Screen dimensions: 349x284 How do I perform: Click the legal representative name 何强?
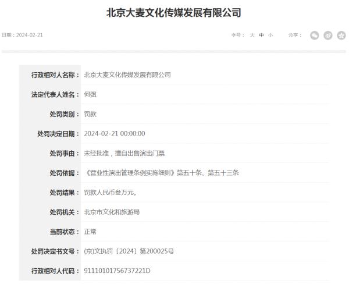point(90,94)
